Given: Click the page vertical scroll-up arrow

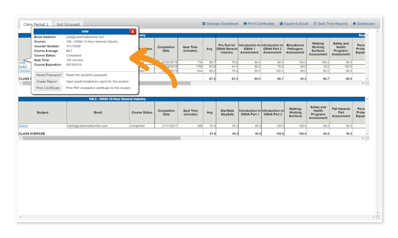Looking at the screenshot, I should [x=378, y=31].
